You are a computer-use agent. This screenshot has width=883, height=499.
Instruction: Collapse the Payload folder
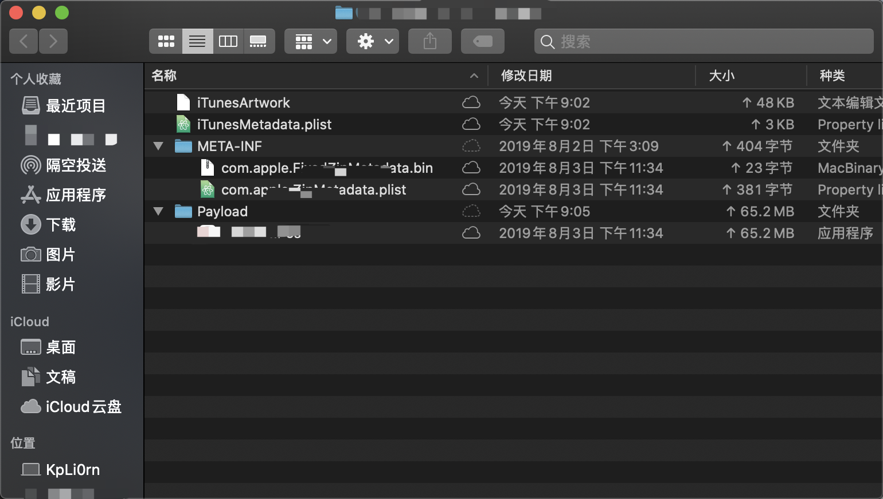pyautogui.click(x=158, y=211)
